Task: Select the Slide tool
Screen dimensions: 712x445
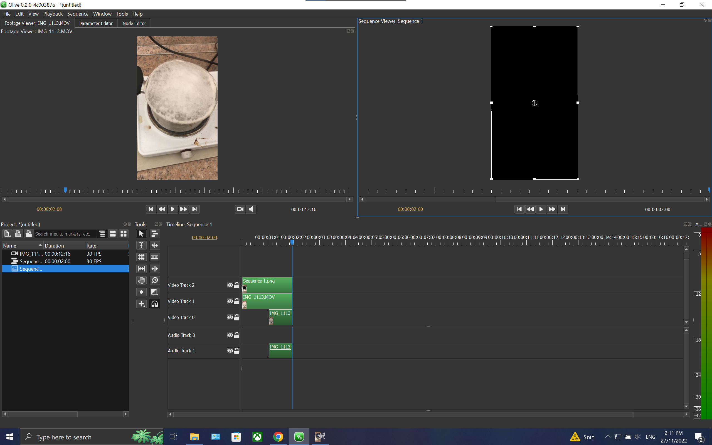Action: pyautogui.click(x=154, y=269)
